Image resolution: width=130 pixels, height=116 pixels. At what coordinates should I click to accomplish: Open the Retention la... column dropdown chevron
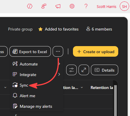(82, 88)
